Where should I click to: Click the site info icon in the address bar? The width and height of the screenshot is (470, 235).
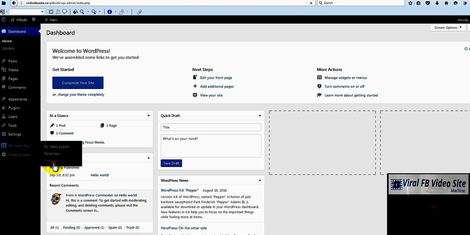tap(21, 3)
